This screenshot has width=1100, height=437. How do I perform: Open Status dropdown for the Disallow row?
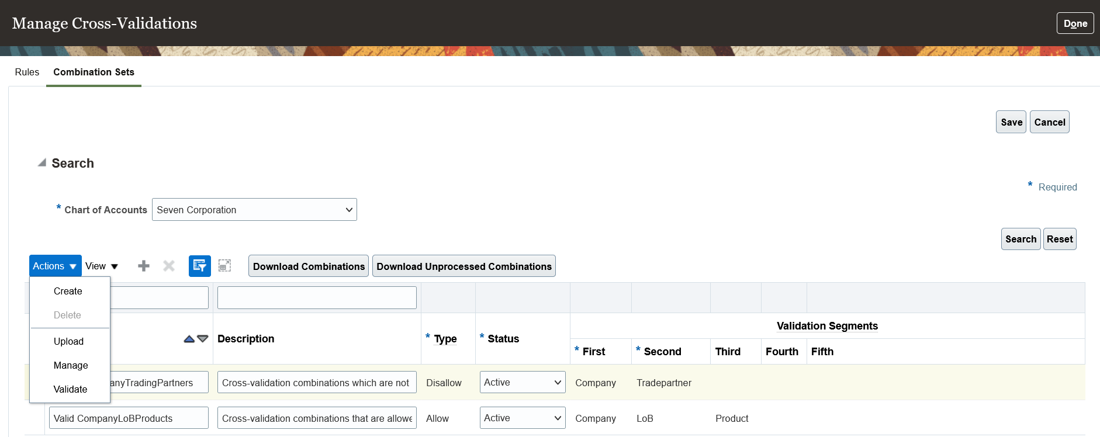tap(523, 383)
